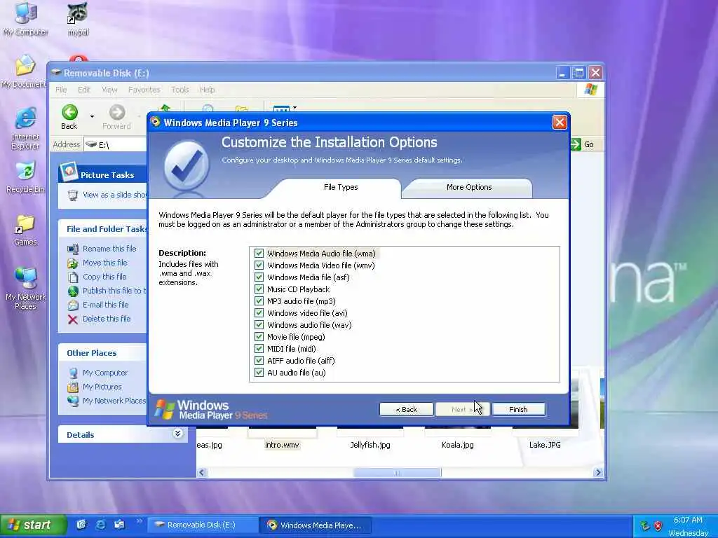This screenshot has height=538, width=718.
Task: Click the horizontal scrollbar right arrow
Action: [598, 473]
